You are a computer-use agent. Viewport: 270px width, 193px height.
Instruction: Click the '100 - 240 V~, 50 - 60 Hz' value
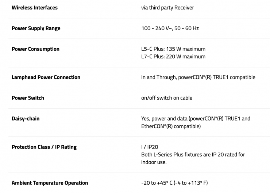[x=170, y=28]
